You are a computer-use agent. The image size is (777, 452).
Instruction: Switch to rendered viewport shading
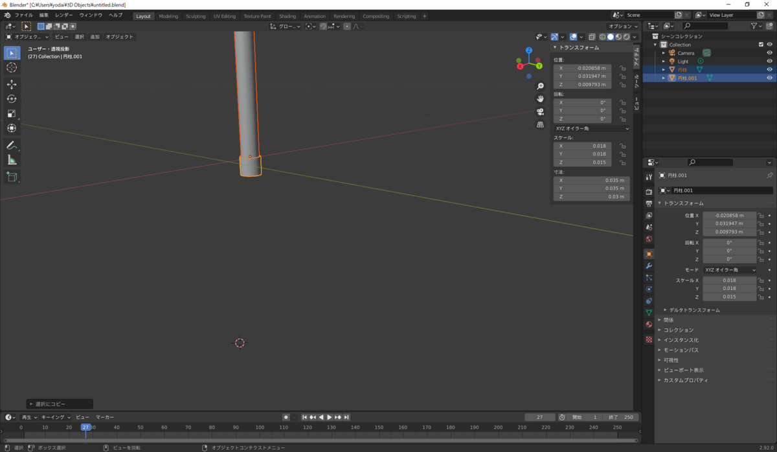coord(626,37)
